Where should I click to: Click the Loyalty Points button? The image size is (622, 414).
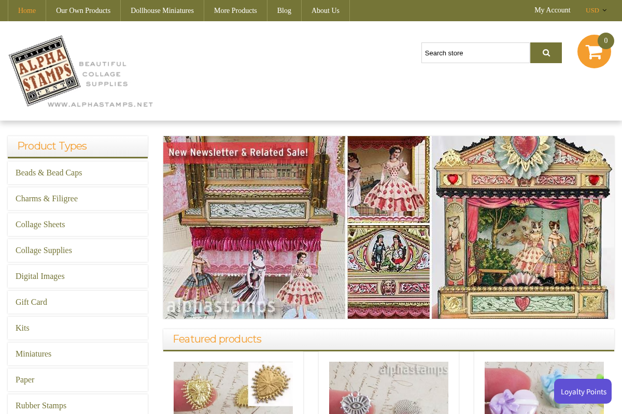pos(583,392)
